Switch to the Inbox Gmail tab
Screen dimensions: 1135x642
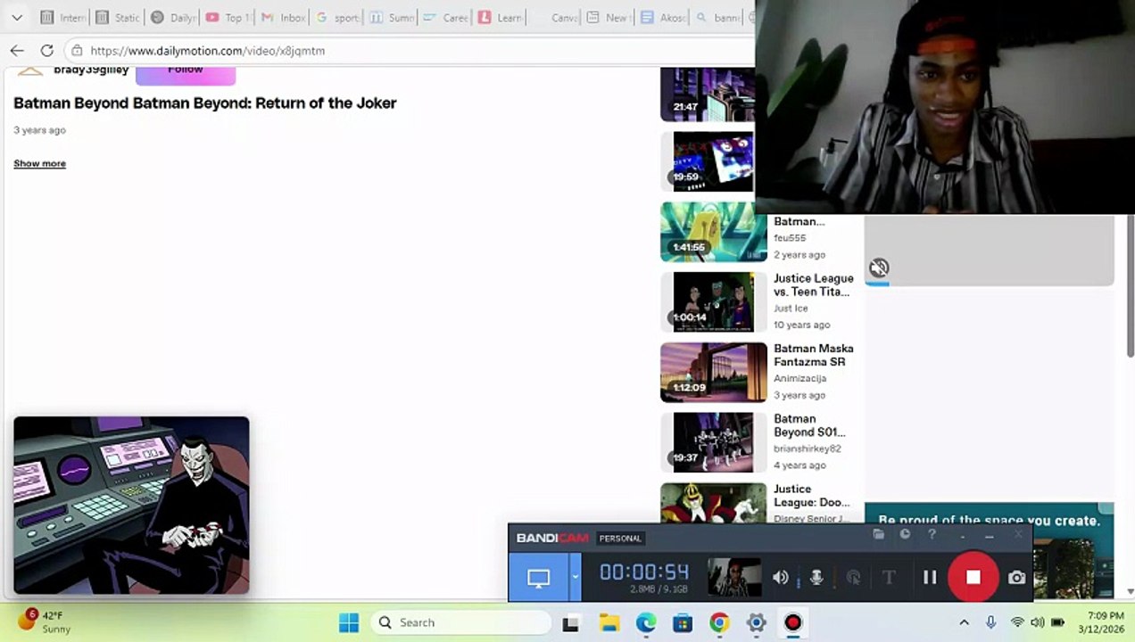coord(283,17)
